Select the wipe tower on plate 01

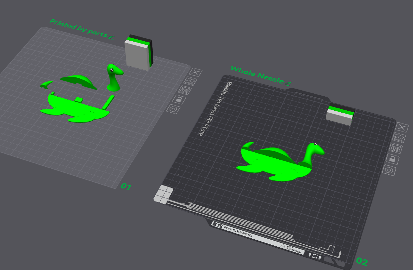[139, 52]
